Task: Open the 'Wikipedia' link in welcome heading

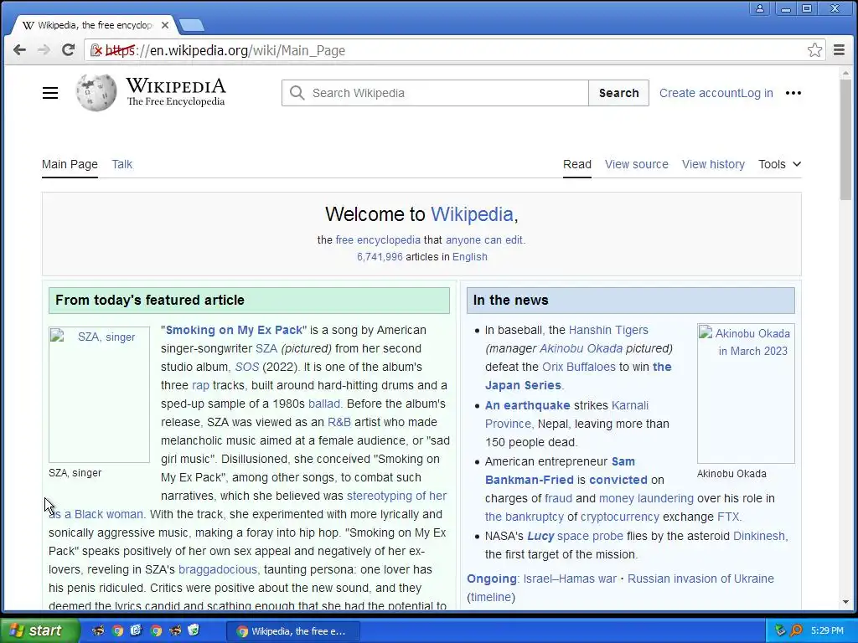Action: 472,214
